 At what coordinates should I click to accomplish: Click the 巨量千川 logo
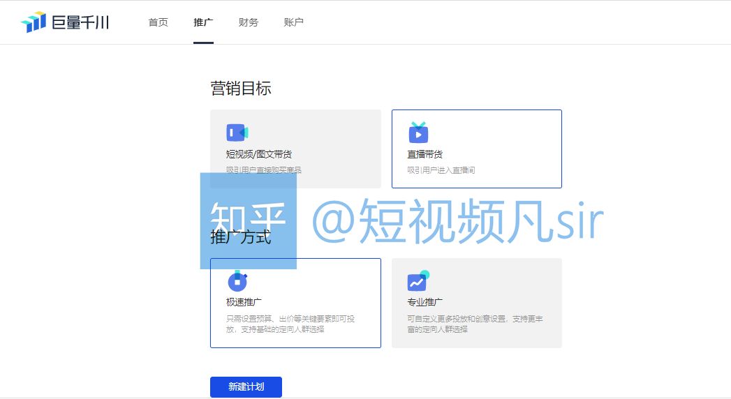(65, 22)
